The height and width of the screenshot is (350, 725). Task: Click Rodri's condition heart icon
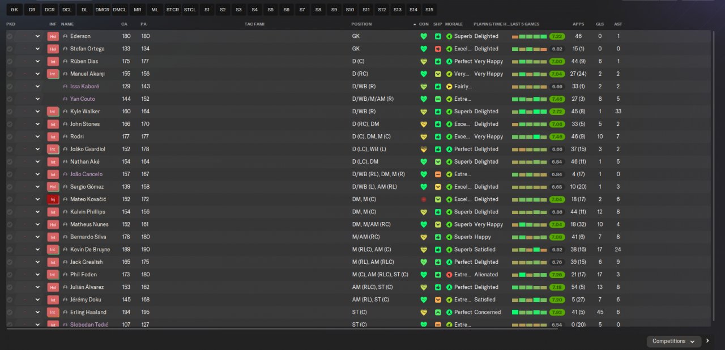coord(423,136)
